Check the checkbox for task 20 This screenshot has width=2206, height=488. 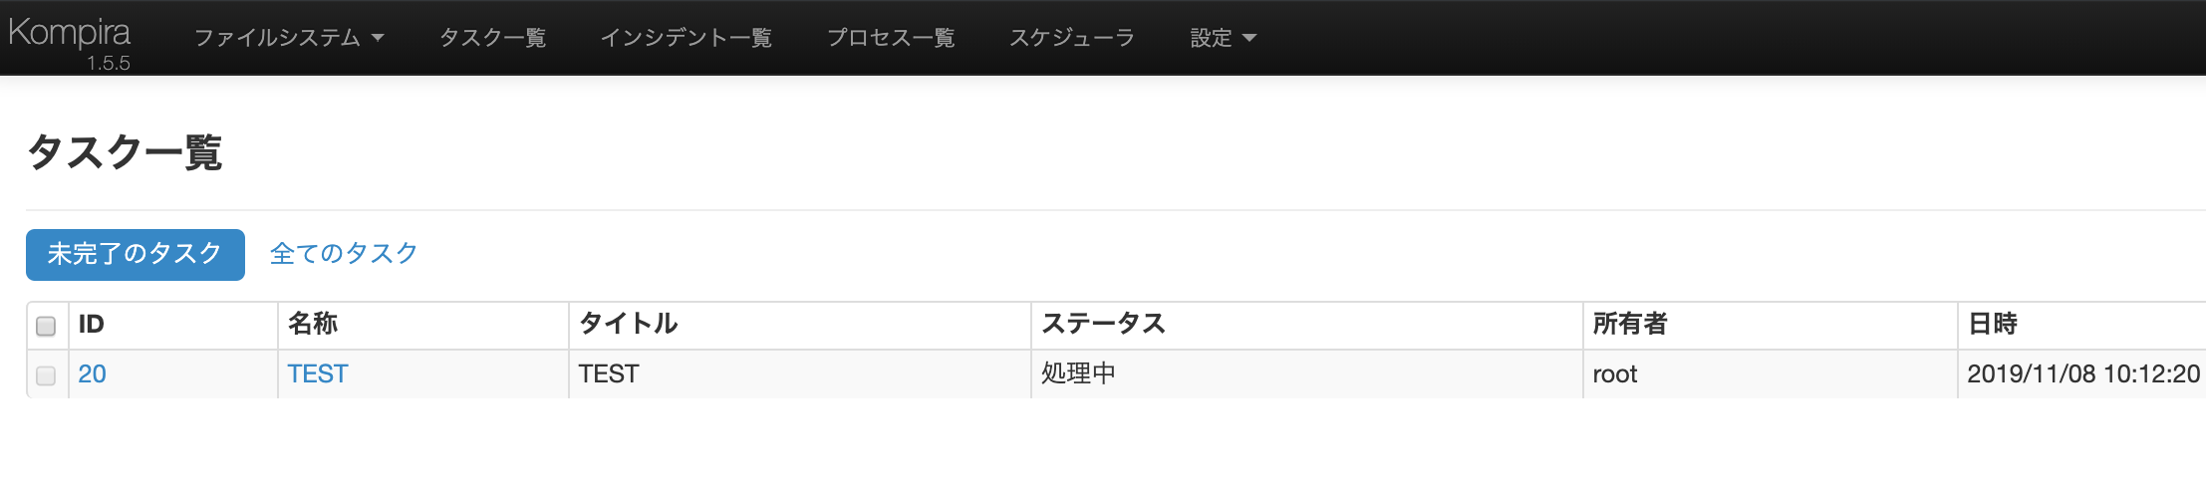46,375
